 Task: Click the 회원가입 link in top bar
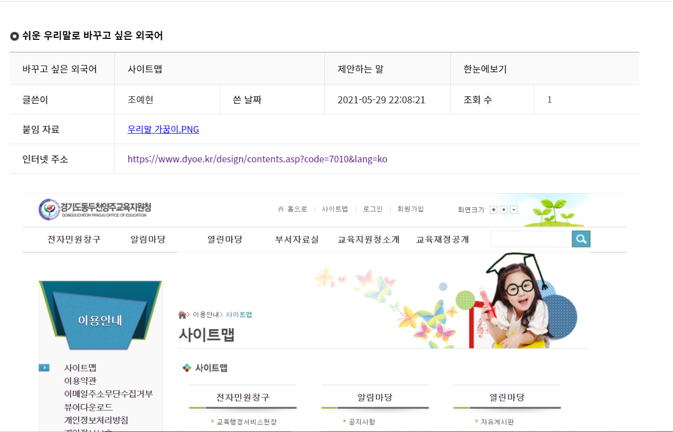(x=411, y=209)
